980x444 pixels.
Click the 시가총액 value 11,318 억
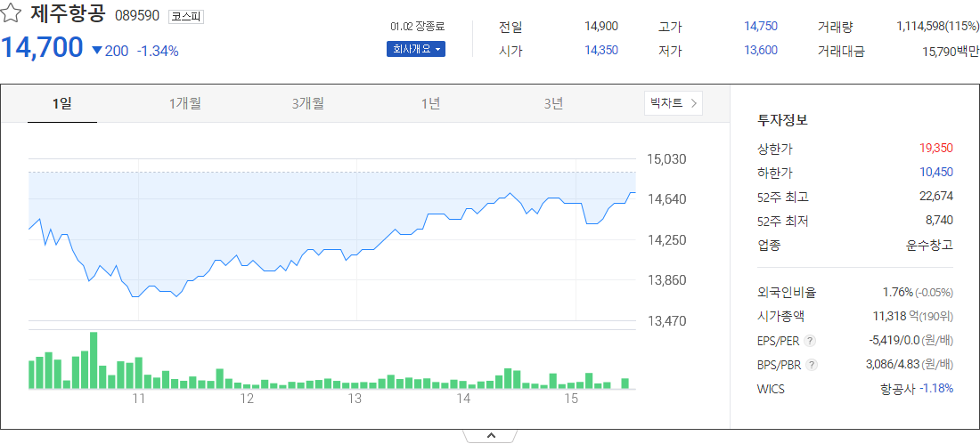click(895, 317)
